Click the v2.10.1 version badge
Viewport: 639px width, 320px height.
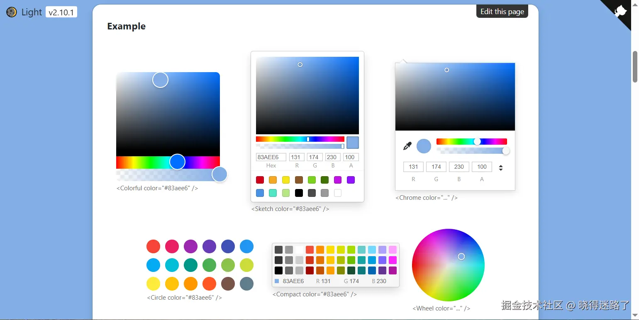(61, 12)
